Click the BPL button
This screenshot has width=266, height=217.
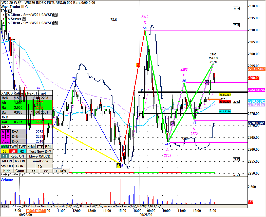[x=48, y=147]
